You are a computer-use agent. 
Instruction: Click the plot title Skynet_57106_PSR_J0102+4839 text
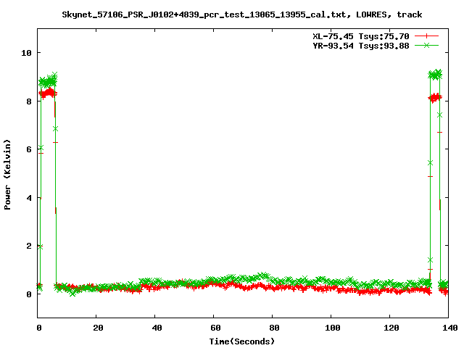[x=241, y=14]
